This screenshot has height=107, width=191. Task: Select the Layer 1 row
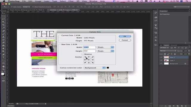[x=174, y=60]
